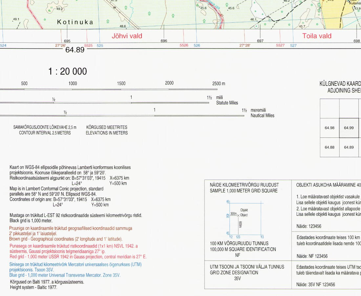Click the 300m distance label in sample grid
This screenshot has height=296, width=361.
point(233,214)
